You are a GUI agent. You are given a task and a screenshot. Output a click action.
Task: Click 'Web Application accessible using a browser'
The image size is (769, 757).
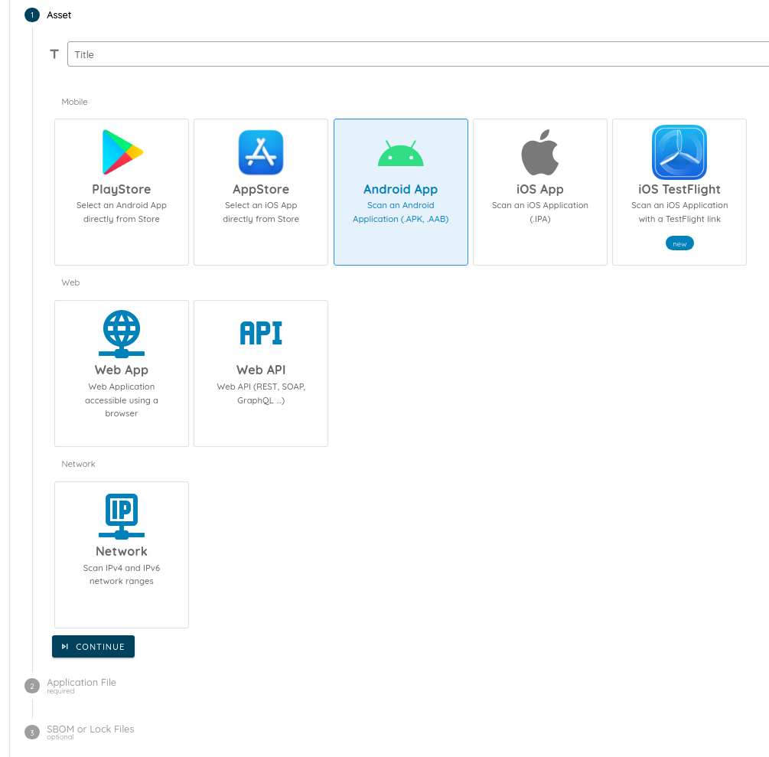pos(122,400)
